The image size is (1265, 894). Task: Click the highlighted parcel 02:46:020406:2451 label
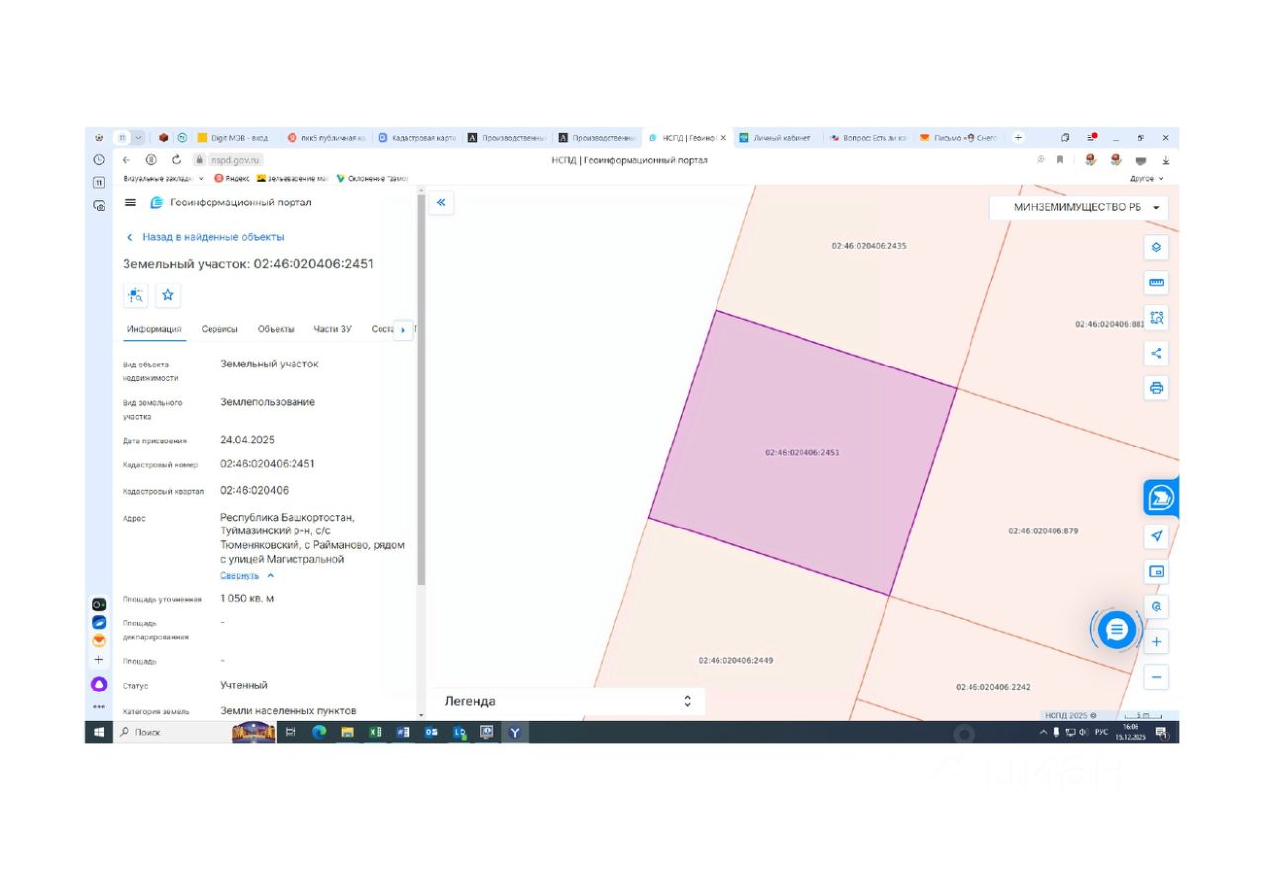click(802, 452)
